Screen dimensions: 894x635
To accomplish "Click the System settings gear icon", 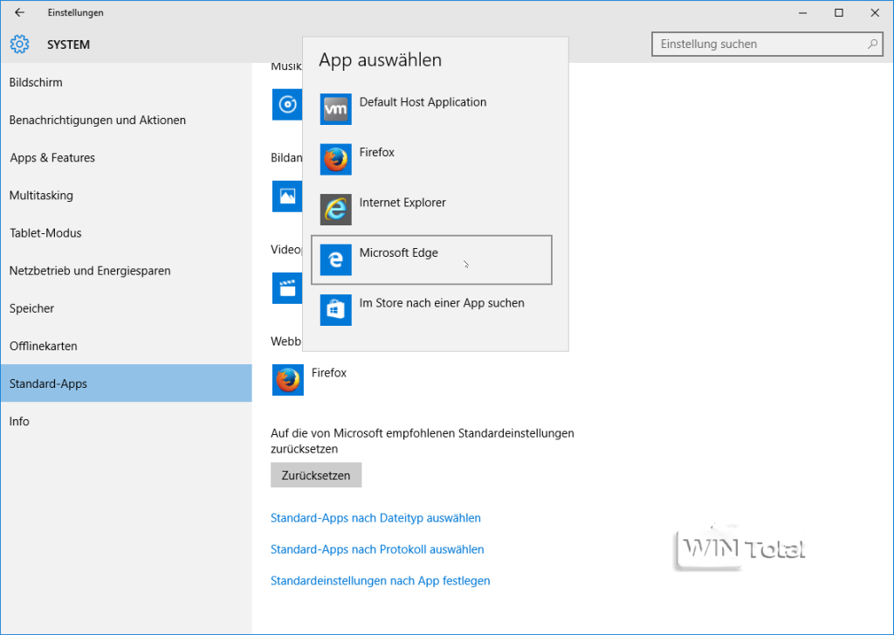I will (19, 45).
